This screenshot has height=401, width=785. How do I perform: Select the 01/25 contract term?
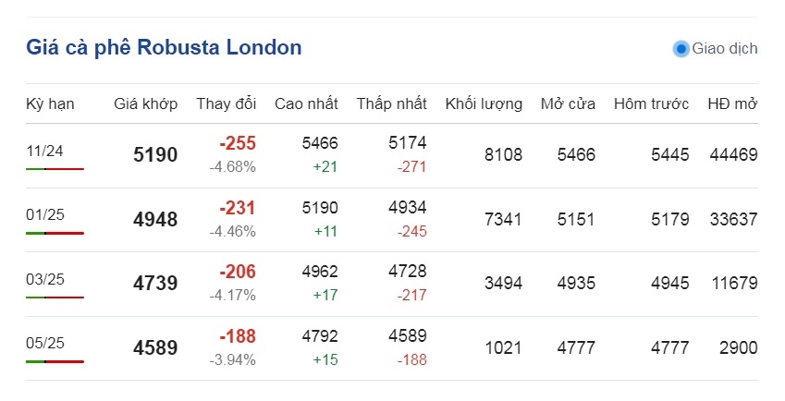(x=45, y=214)
